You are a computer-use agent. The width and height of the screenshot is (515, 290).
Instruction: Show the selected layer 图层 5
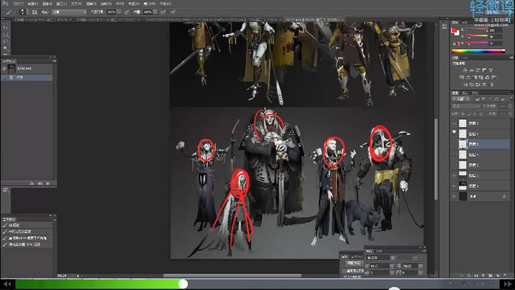pyautogui.click(x=454, y=144)
